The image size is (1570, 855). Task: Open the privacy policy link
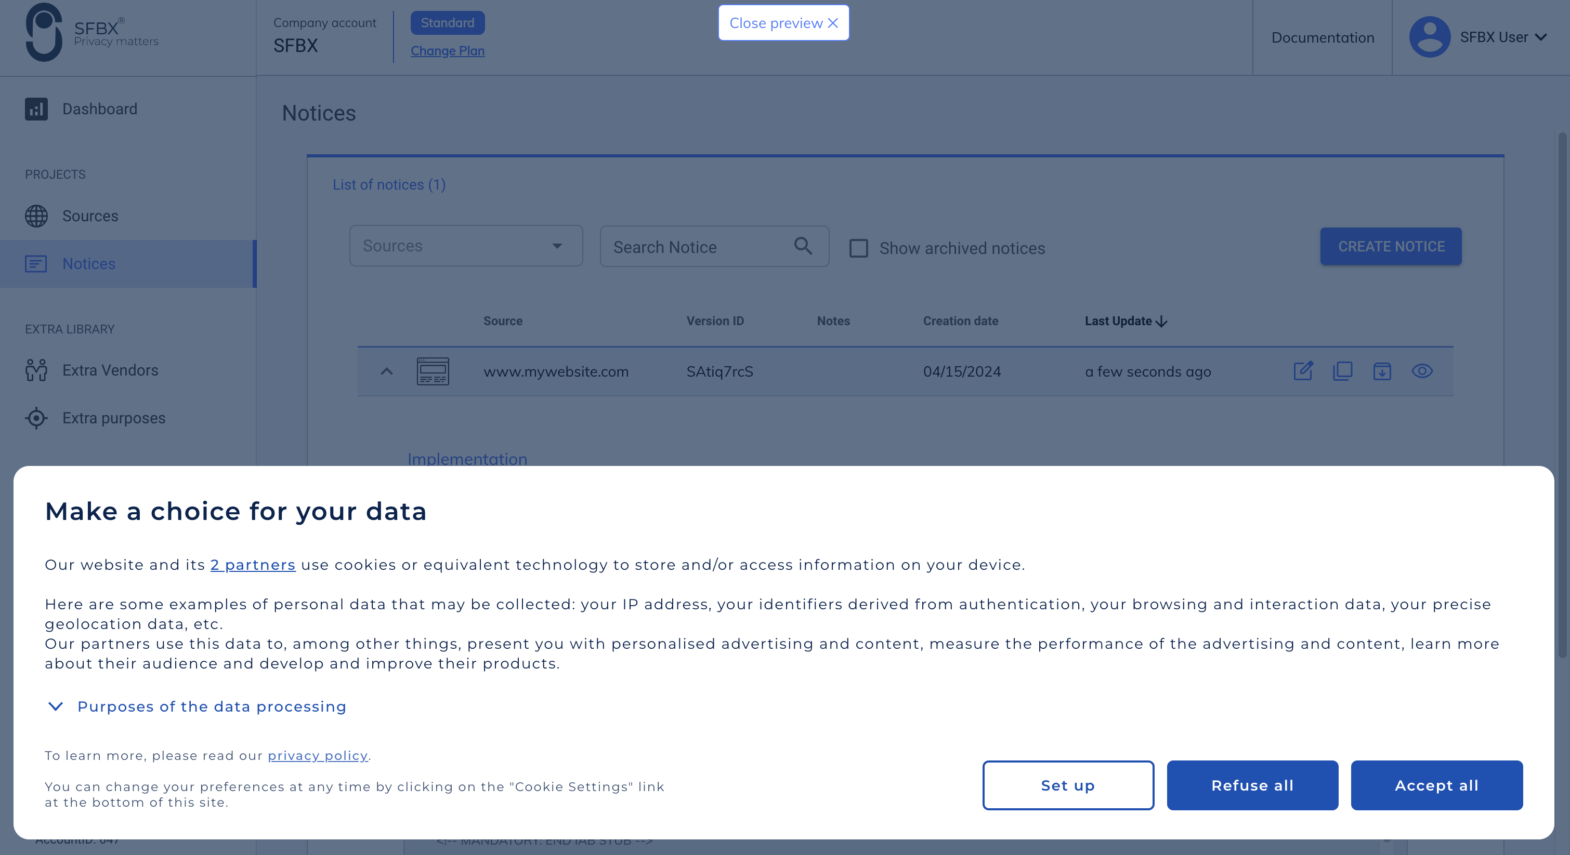pyautogui.click(x=318, y=756)
